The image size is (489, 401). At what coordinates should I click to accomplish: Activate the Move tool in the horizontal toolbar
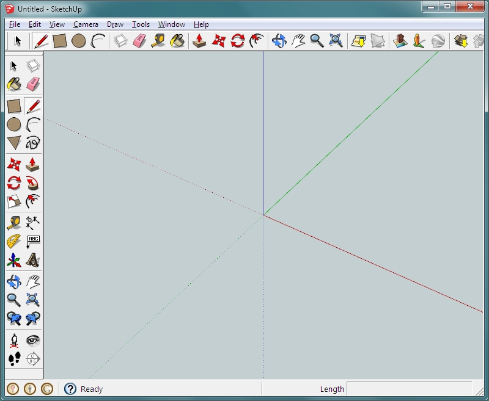218,41
